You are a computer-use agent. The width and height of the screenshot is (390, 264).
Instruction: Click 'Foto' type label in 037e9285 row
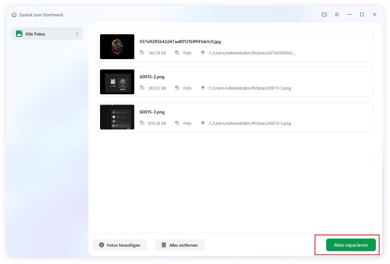point(187,53)
